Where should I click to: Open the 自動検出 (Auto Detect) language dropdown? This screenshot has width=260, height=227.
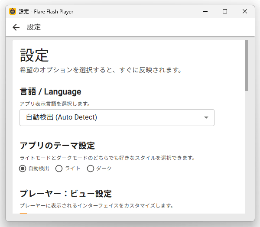coord(117,117)
